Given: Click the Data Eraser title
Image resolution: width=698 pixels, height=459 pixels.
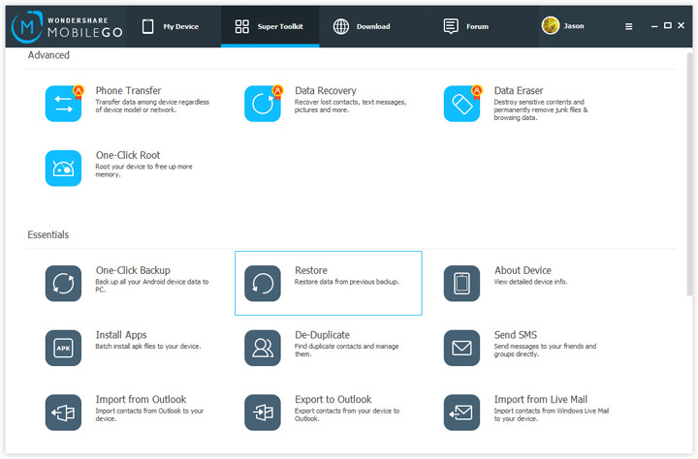Looking at the screenshot, I should point(519,91).
